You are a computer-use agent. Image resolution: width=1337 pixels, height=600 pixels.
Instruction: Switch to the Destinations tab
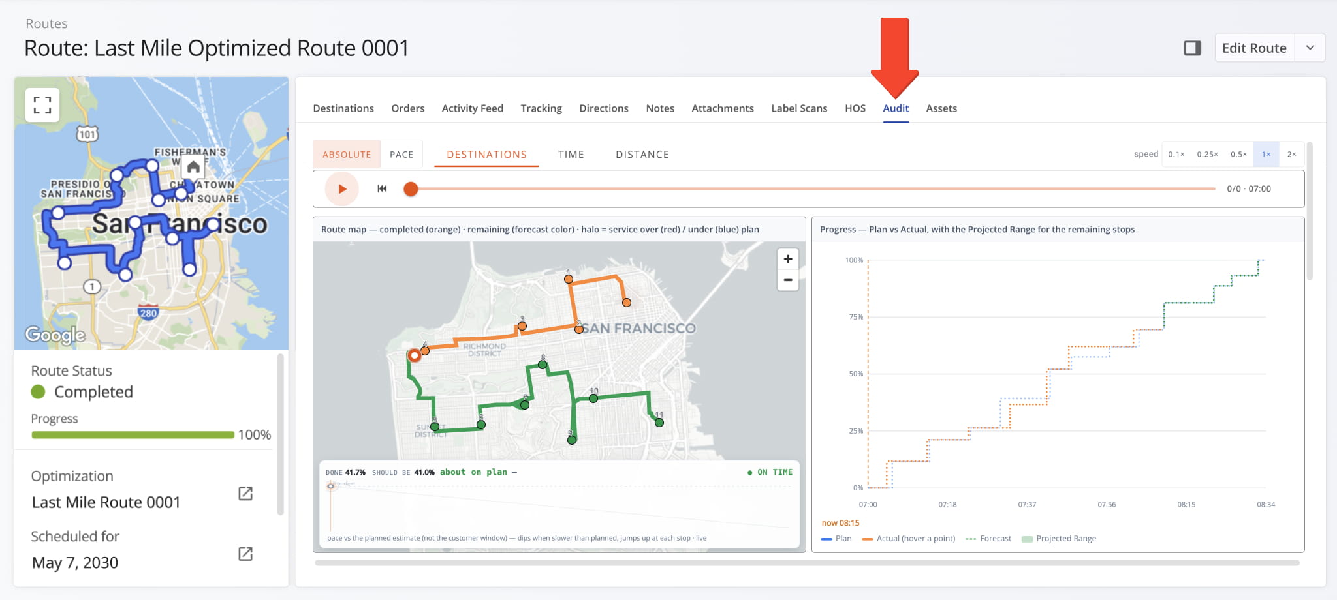coord(343,108)
